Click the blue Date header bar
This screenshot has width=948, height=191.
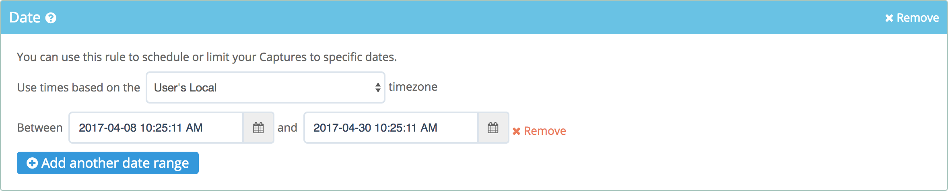(x=474, y=17)
